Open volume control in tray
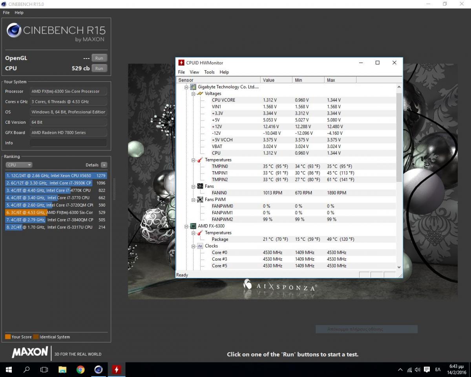The width and height of the screenshot is (471, 377). tap(418, 370)
